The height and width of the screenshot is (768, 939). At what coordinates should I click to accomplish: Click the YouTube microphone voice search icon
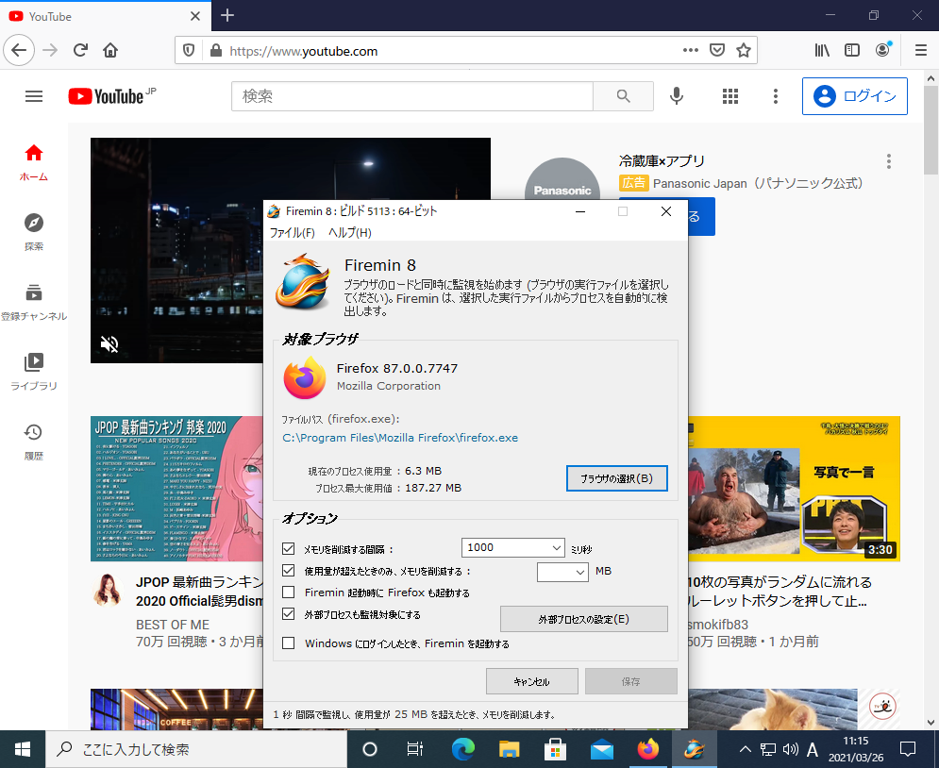[x=677, y=96]
